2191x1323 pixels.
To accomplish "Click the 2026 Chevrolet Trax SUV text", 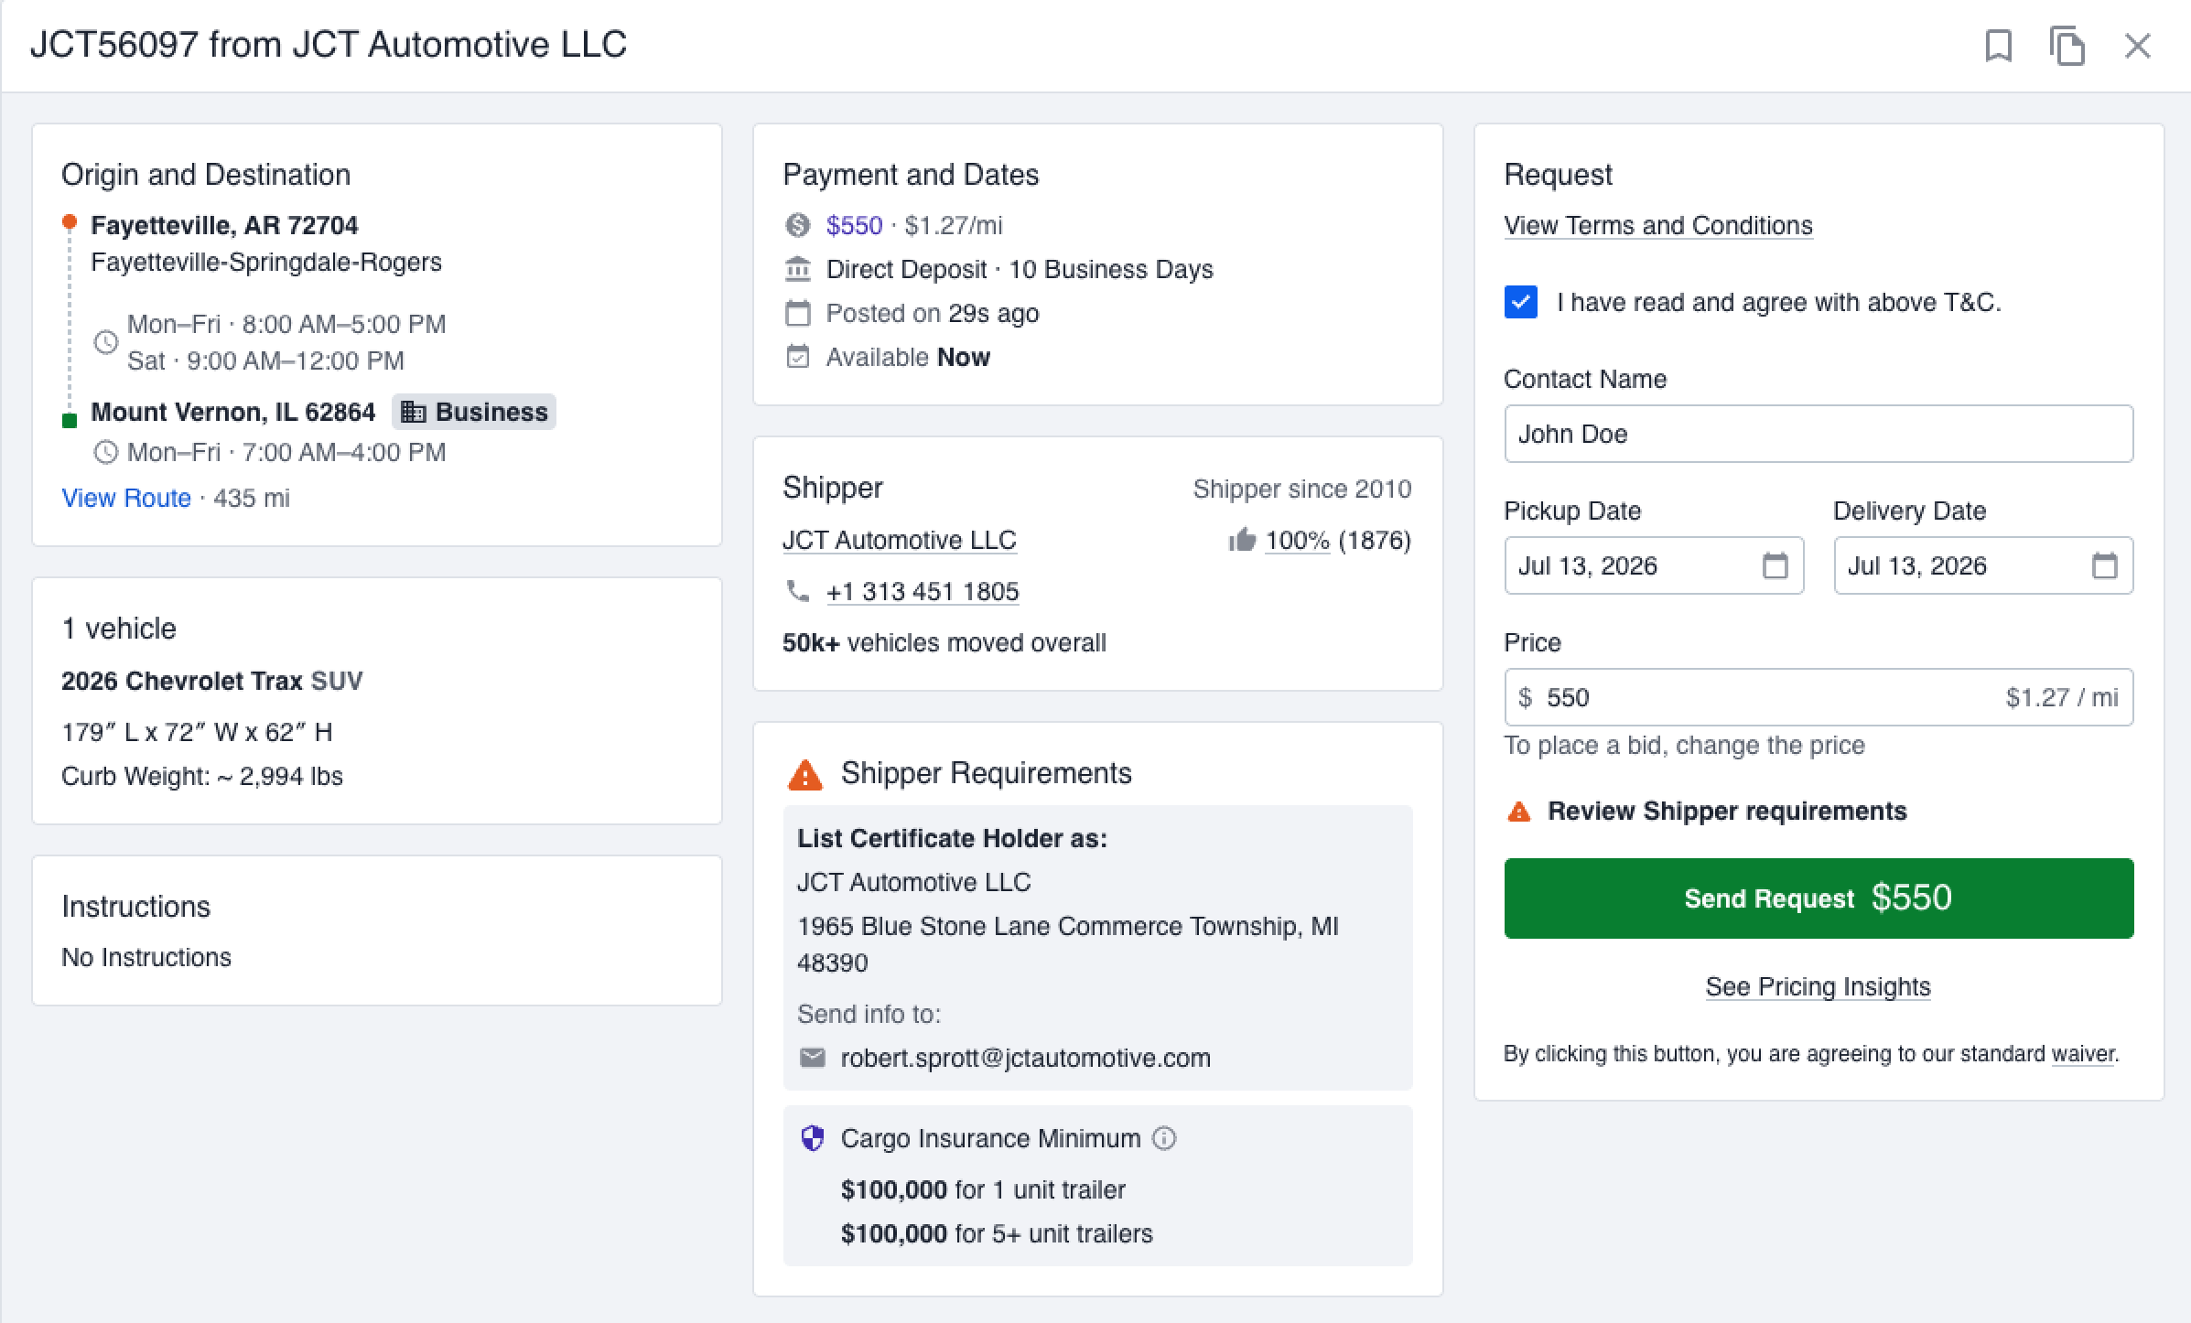I will (x=211, y=681).
